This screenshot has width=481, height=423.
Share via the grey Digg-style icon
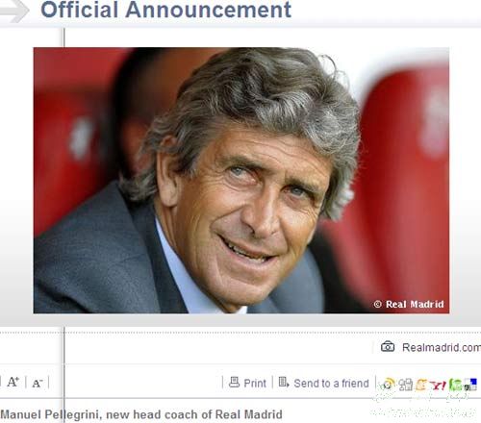405,385
